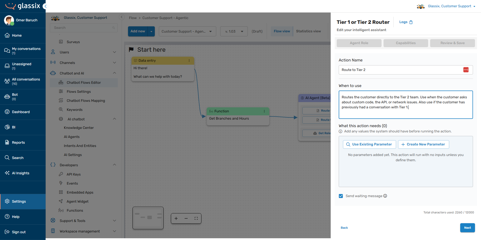Collapse the main sidebar with the arrow toggle
Image resolution: width=481 pixels, height=240 pixels.
click(x=45, y=6)
